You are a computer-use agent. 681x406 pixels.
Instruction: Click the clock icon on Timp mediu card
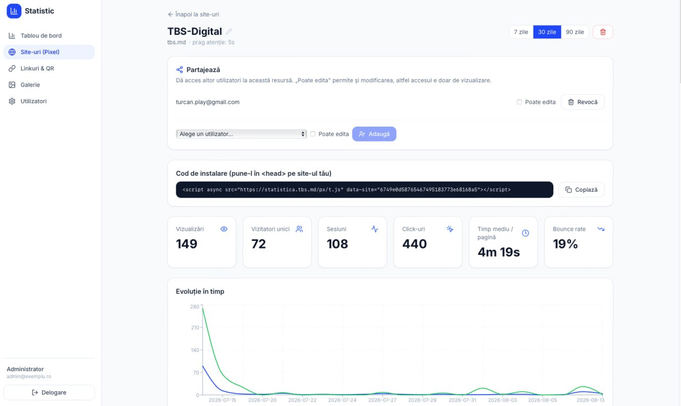(526, 233)
